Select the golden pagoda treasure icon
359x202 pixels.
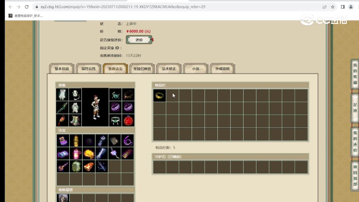click(x=76, y=141)
